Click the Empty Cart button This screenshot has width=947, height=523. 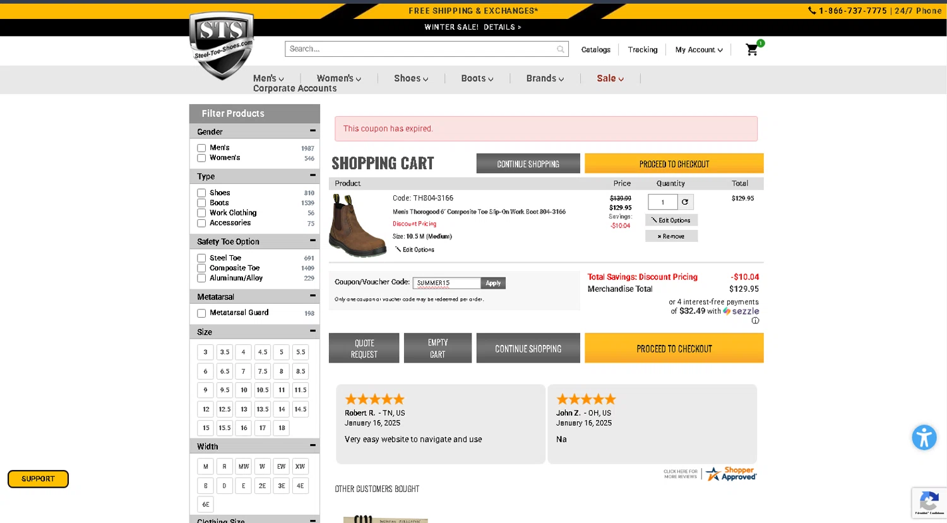tap(438, 348)
